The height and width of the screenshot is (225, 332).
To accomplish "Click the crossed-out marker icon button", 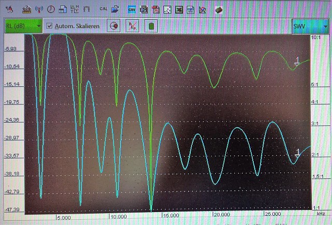I will [133, 25].
